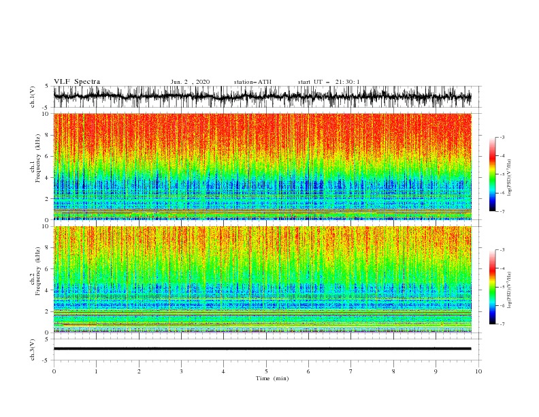The height and width of the screenshot is (417, 539).
Task: Click the "-3" label on ch.1 colorbar
Action: [502, 137]
